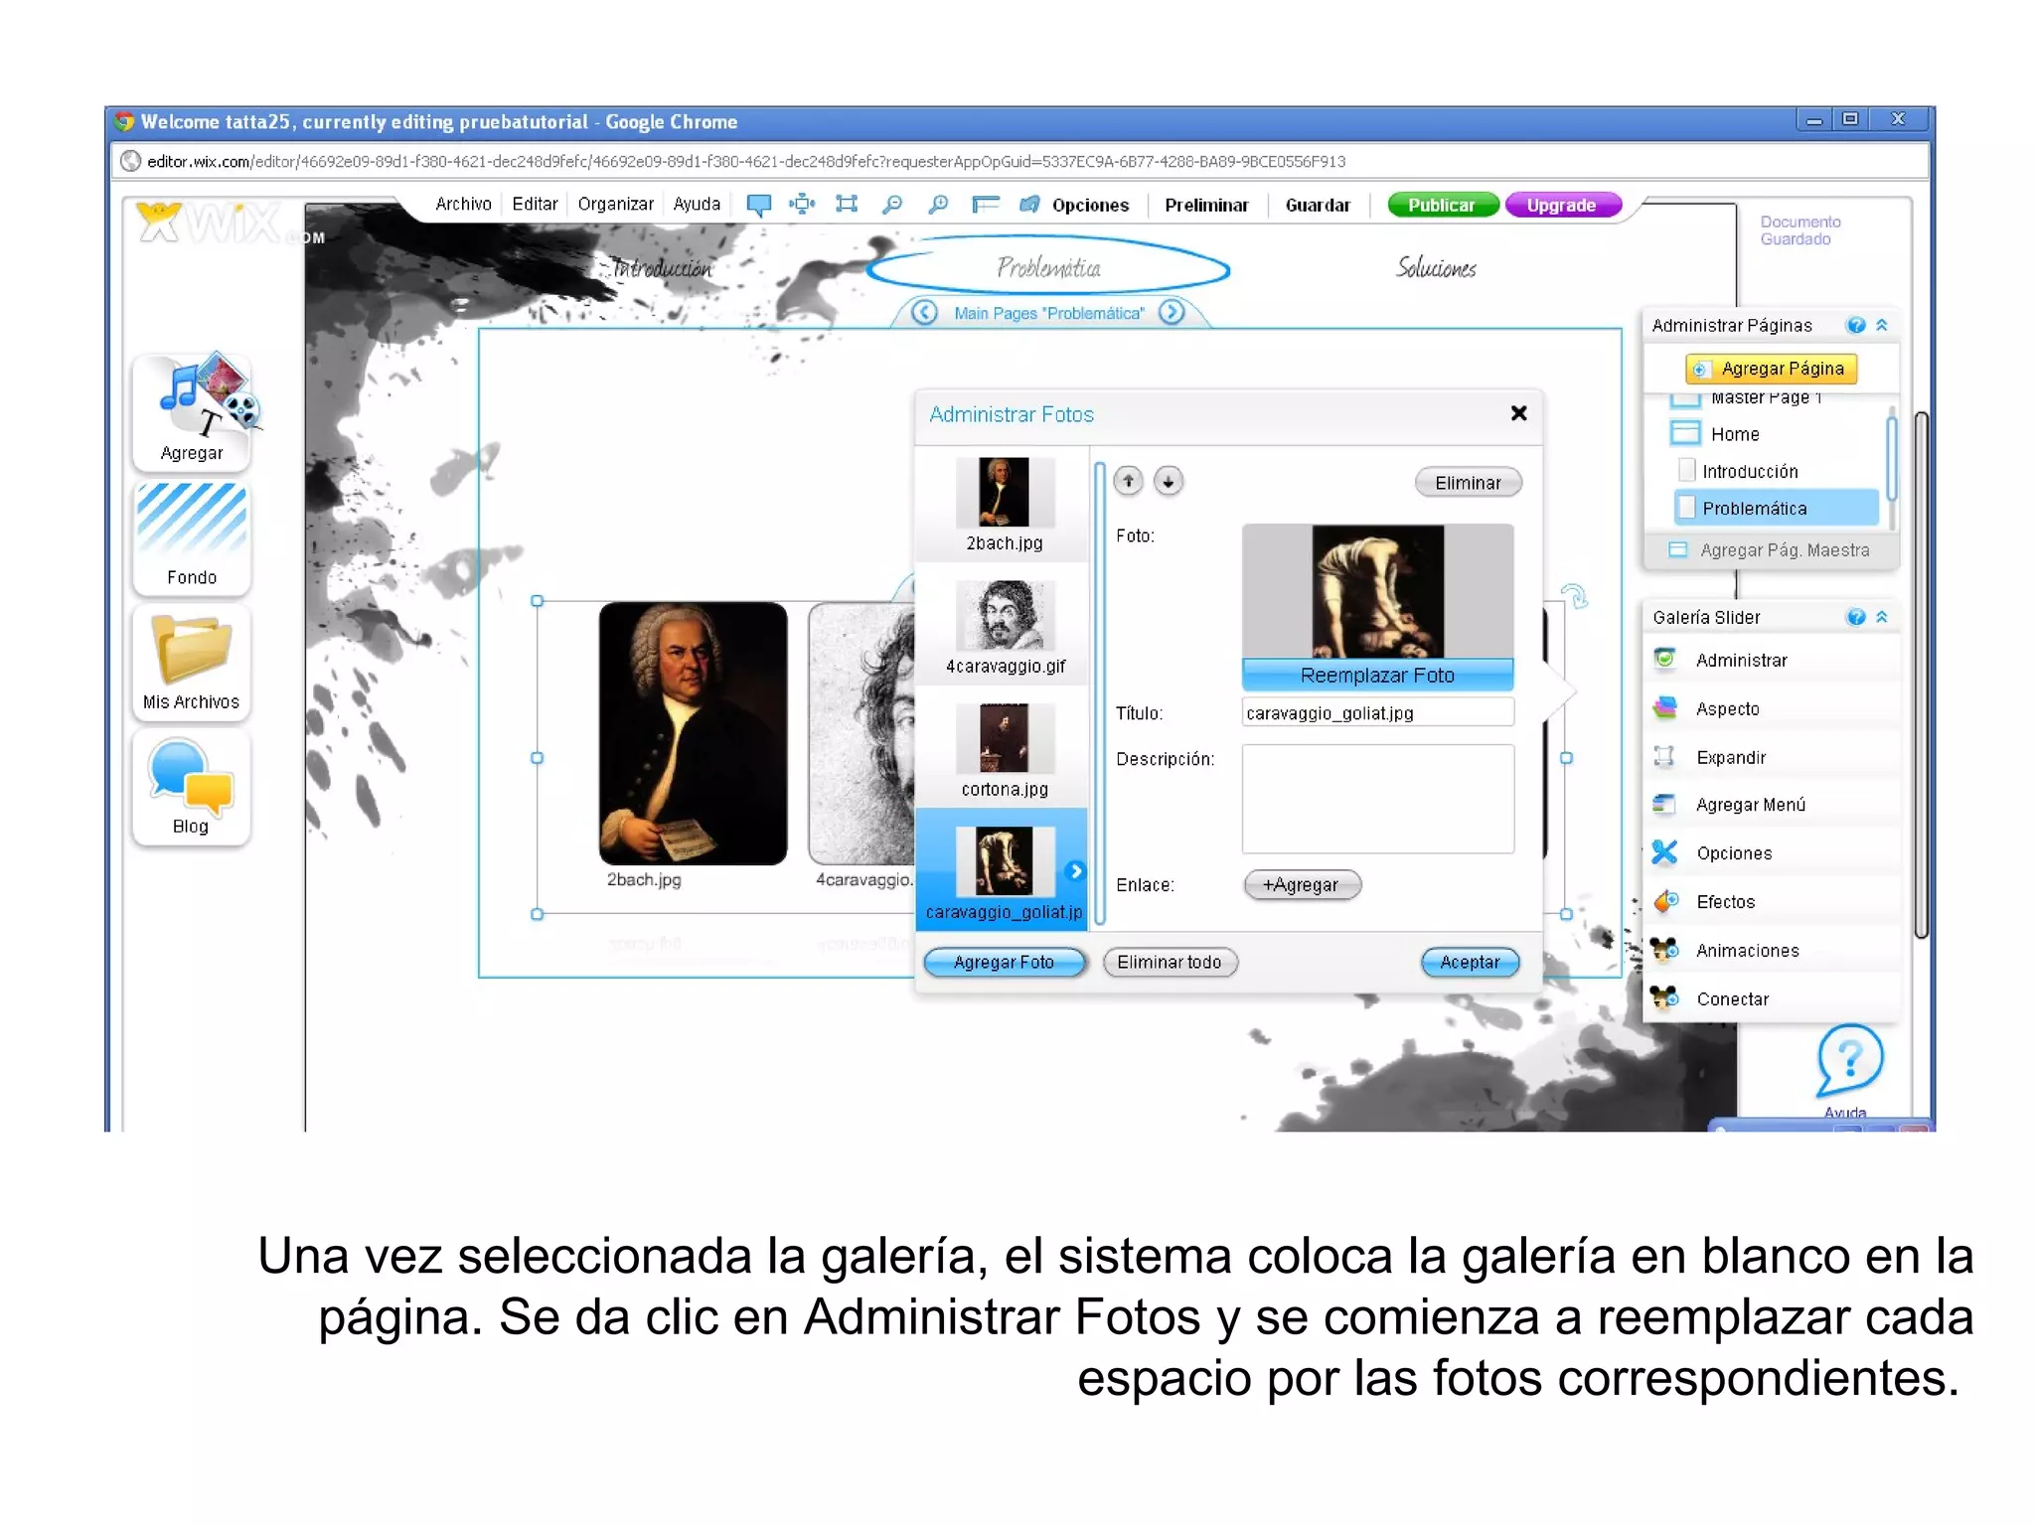This screenshot has width=2035, height=1526.
Task: Open the Opciones toolbar menu
Action: 1090,206
